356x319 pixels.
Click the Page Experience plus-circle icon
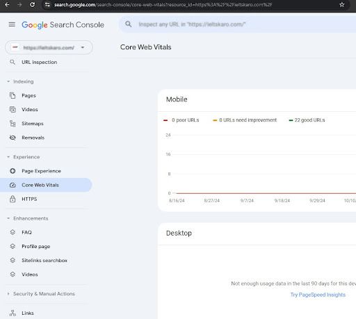click(x=13, y=171)
